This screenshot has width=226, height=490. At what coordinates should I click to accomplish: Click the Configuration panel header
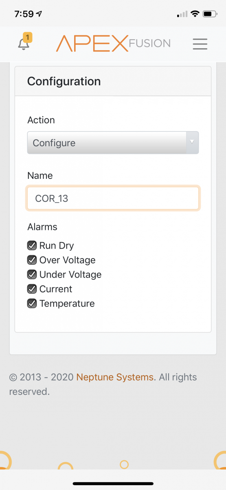pyautogui.click(x=113, y=81)
